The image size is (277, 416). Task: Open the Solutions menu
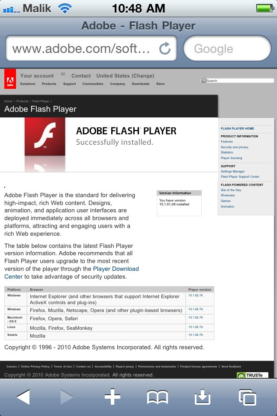(28, 84)
